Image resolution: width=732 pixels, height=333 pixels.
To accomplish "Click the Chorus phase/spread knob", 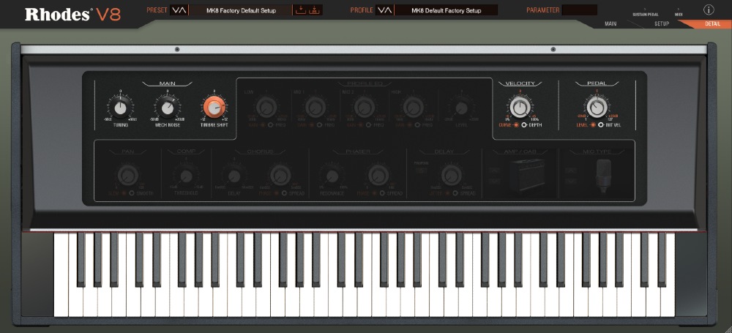I will 280,176.
